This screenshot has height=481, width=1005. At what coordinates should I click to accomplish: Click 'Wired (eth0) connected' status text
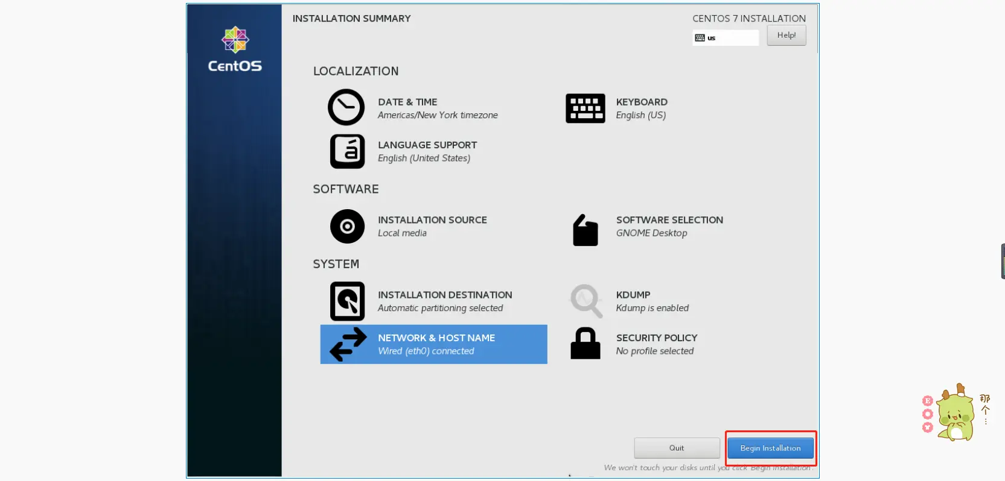pyautogui.click(x=426, y=351)
